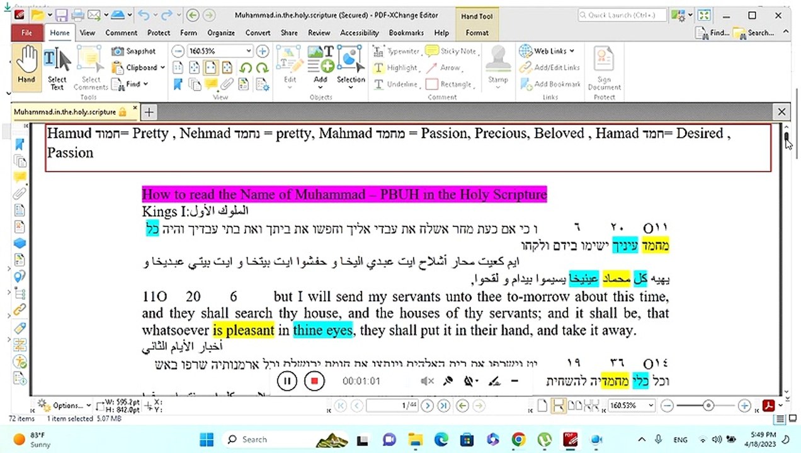
Task: Open the Convert ribbon tab
Action: click(x=258, y=33)
